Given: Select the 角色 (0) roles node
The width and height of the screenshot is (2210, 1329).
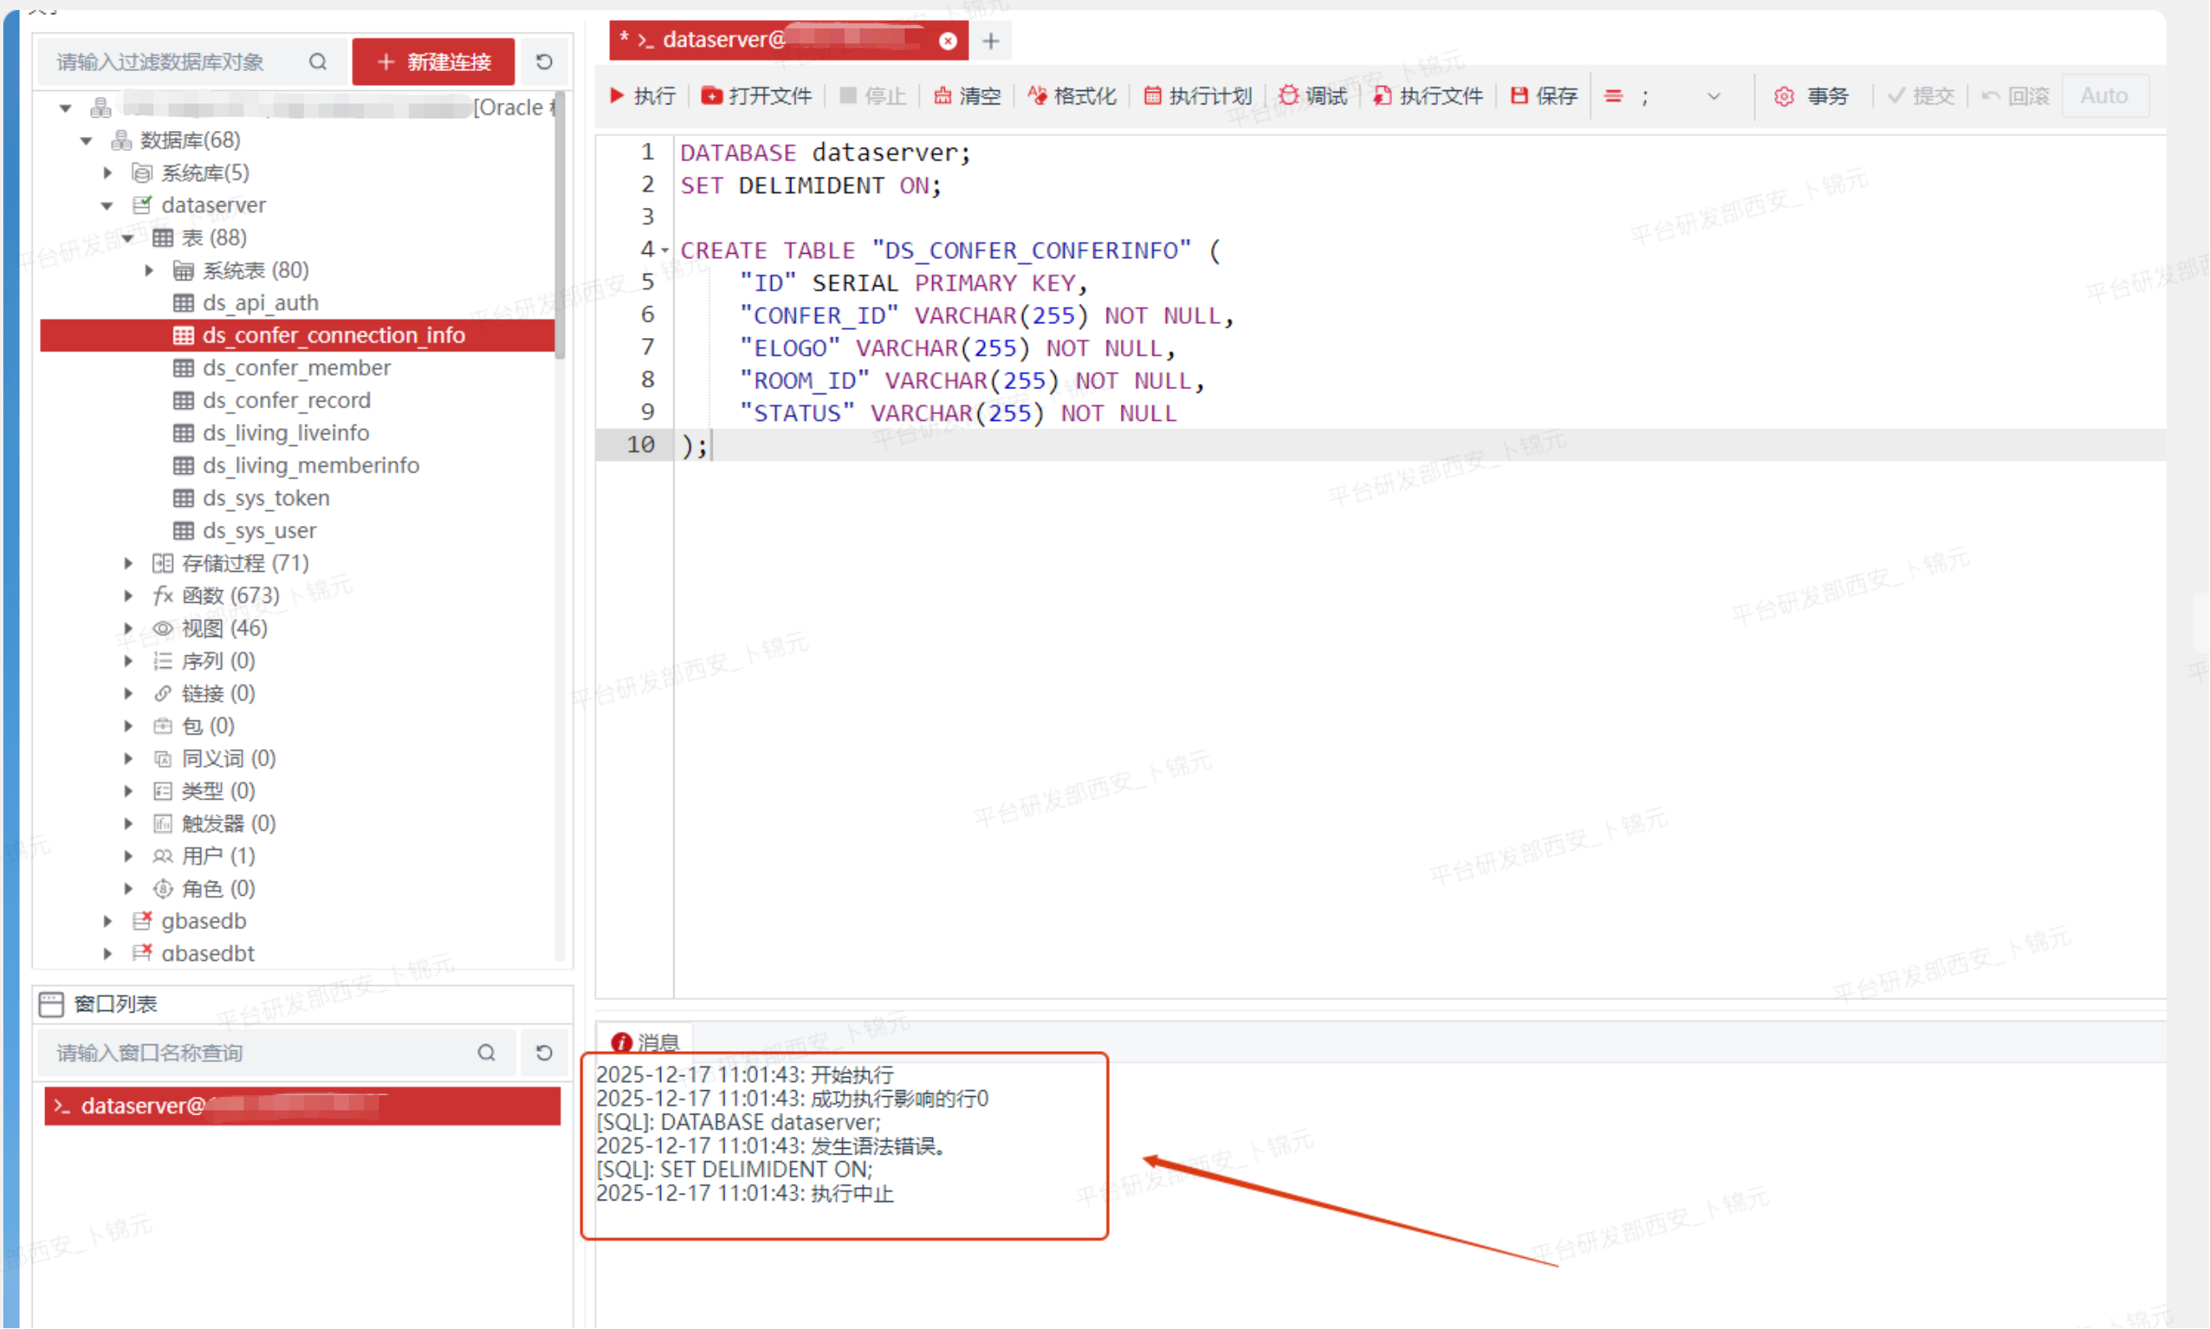Looking at the screenshot, I should [x=219, y=889].
